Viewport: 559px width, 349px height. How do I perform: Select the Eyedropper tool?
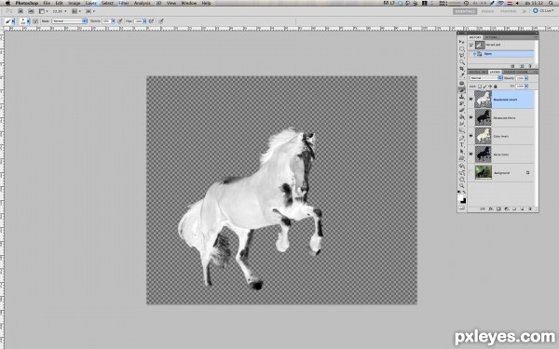point(462,75)
